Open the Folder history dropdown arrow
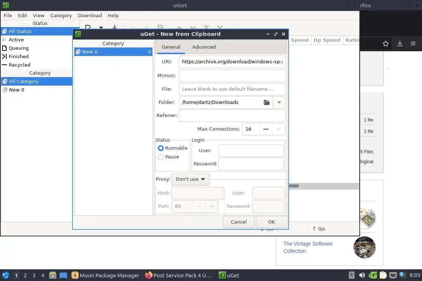 [279, 102]
